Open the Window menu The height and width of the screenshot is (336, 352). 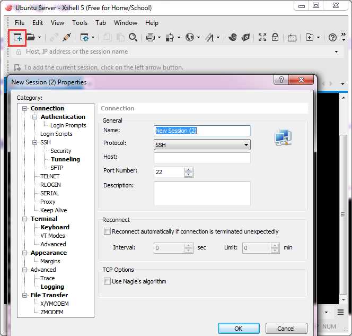[126, 23]
